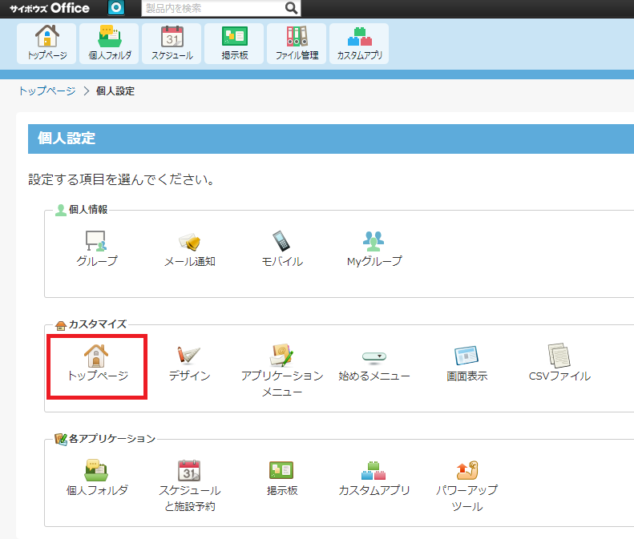Open the 始めるメニュー settings icon
This screenshot has width=634, height=539.
point(374,356)
